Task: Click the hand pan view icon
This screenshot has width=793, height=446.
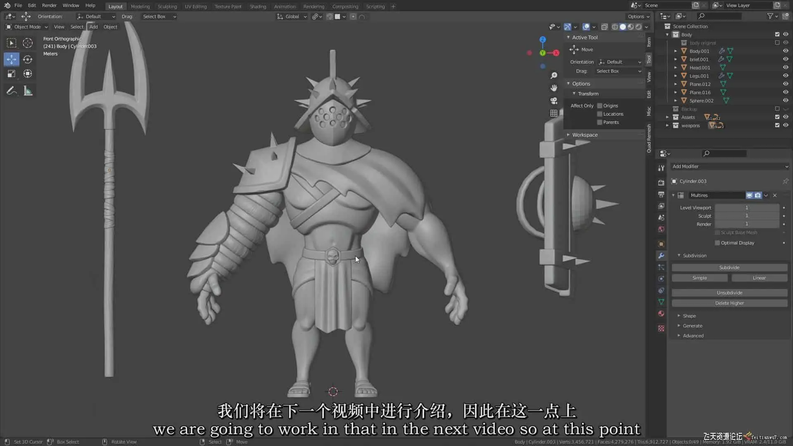Action: 554,88
